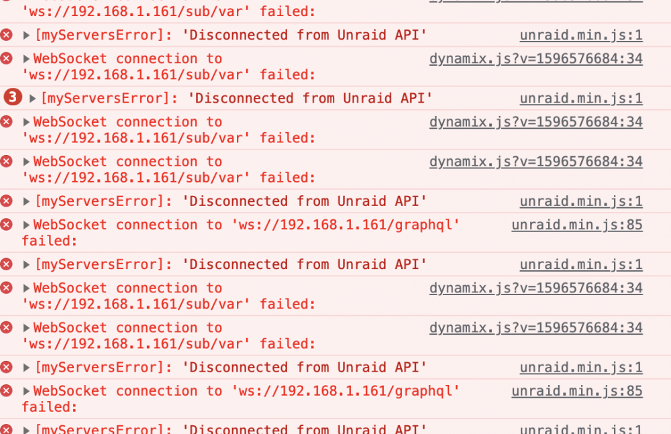Click error icon of first graphql failure

(7, 224)
